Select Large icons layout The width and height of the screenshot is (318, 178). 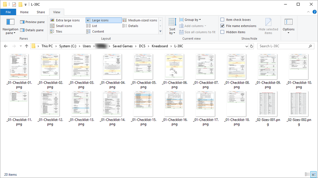pos(104,20)
